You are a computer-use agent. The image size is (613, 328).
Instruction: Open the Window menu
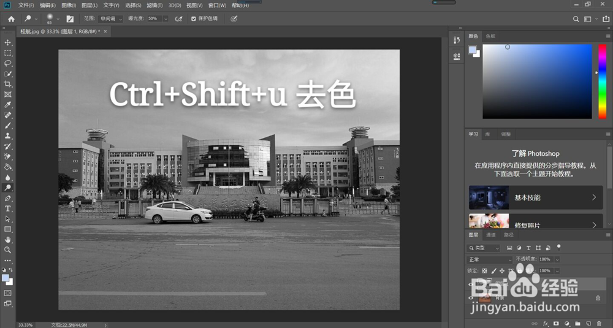click(218, 6)
